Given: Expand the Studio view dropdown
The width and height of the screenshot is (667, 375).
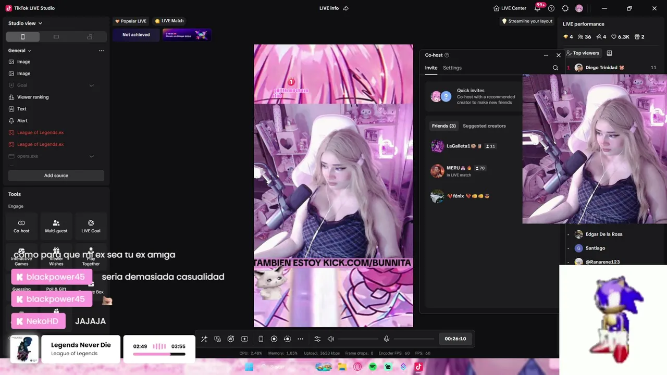Looking at the screenshot, I should click(25, 23).
